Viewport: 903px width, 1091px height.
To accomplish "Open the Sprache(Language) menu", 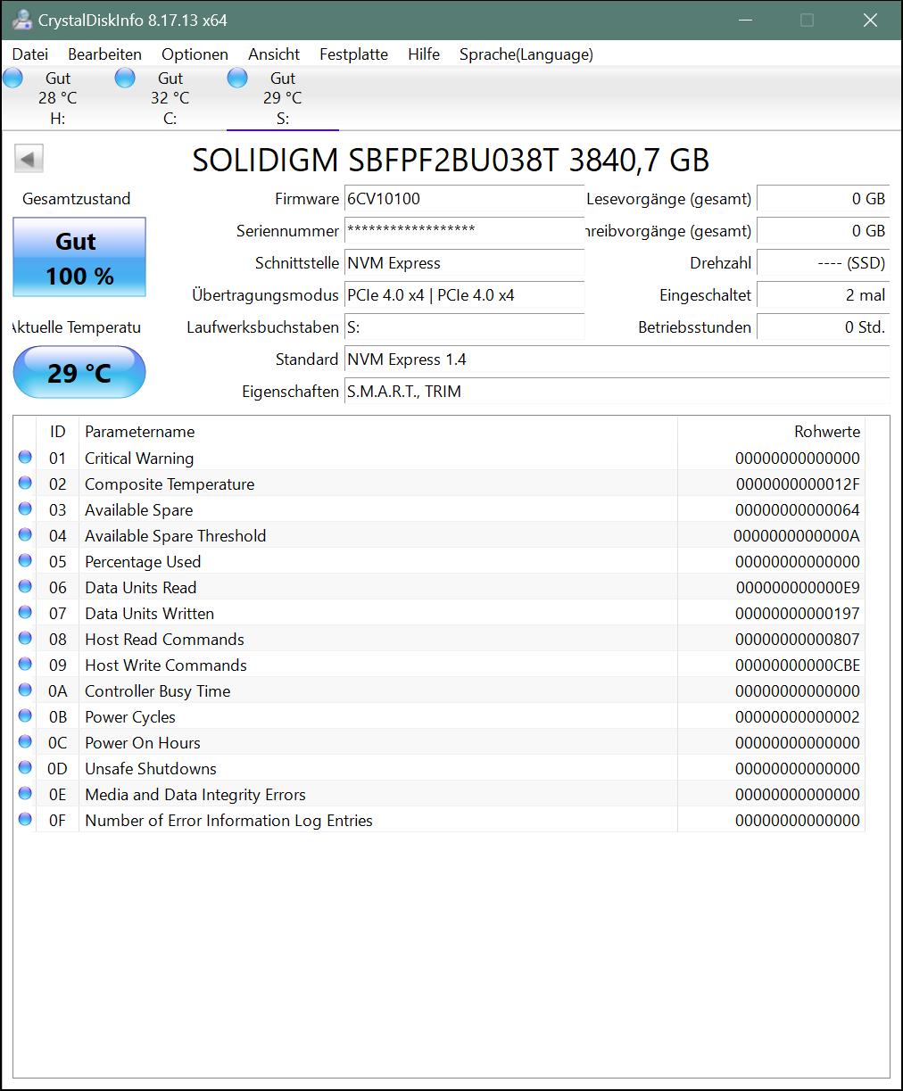I will tap(526, 54).
